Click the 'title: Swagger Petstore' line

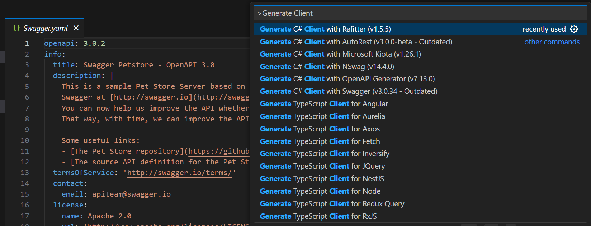click(133, 65)
